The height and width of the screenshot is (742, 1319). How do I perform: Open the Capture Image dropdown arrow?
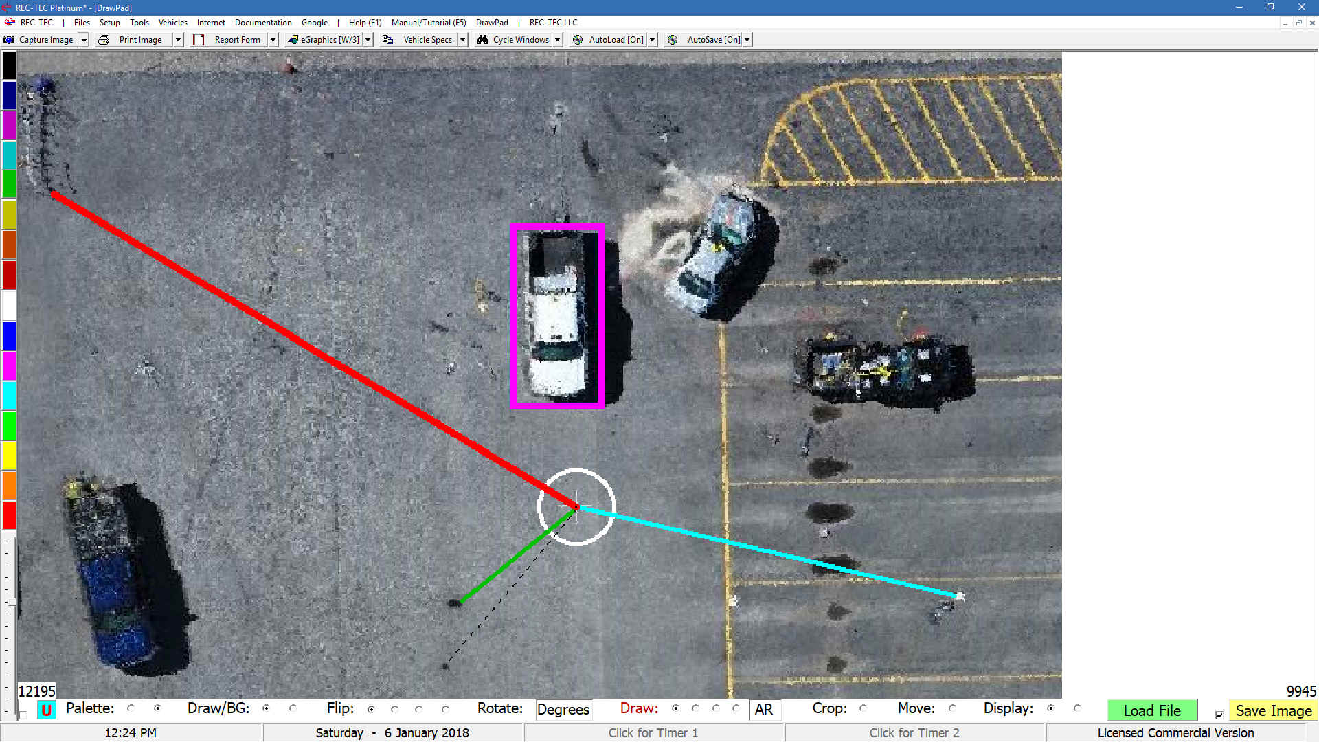point(84,40)
